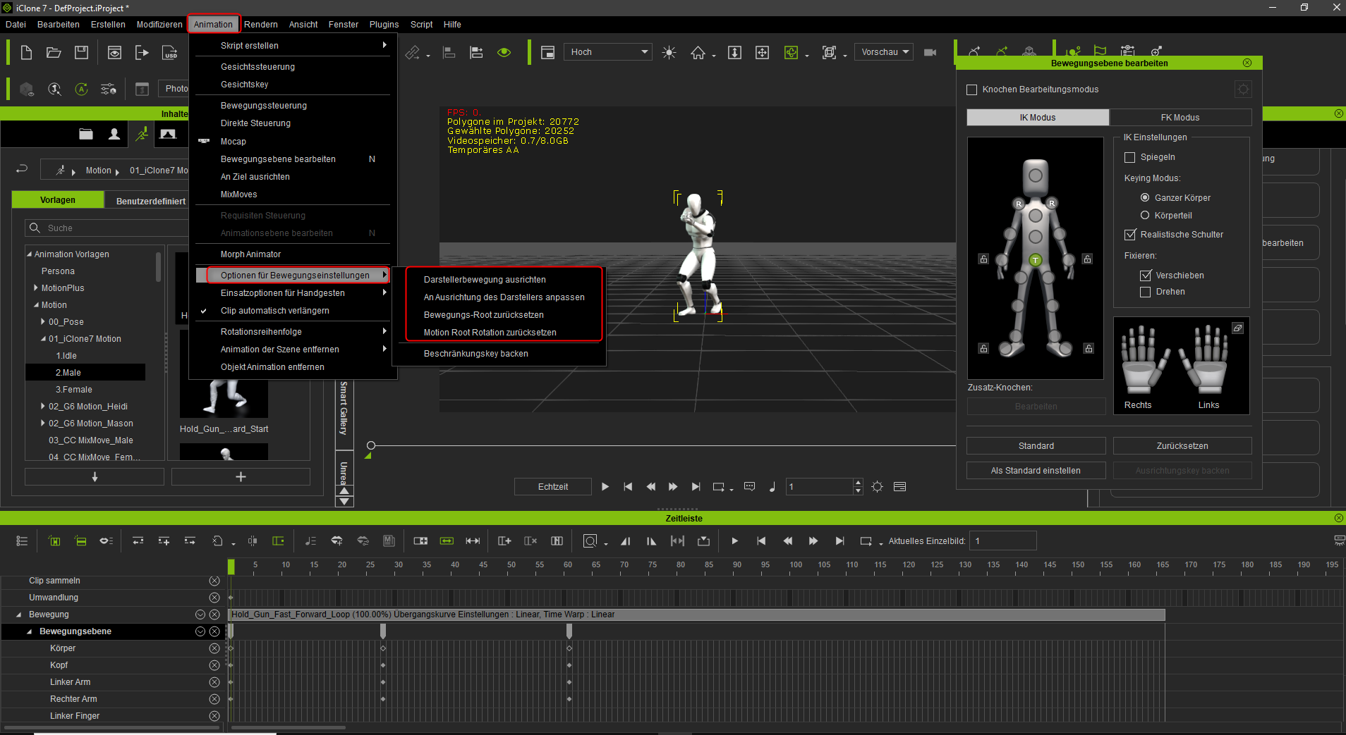Image resolution: width=1346 pixels, height=735 pixels.
Task: Click the Open Project folder icon
Action: pos(54,52)
